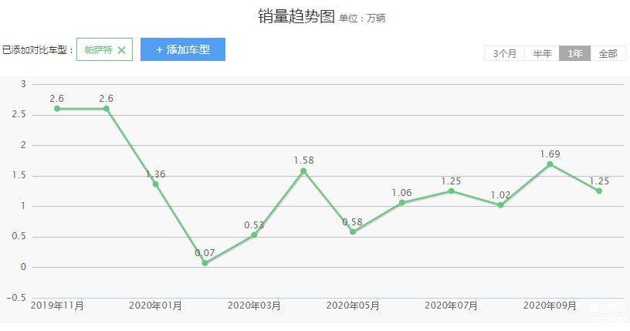This screenshot has width=630, height=331.
Task: Click the 1.06 data point marker
Action: click(x=401, y=202)
